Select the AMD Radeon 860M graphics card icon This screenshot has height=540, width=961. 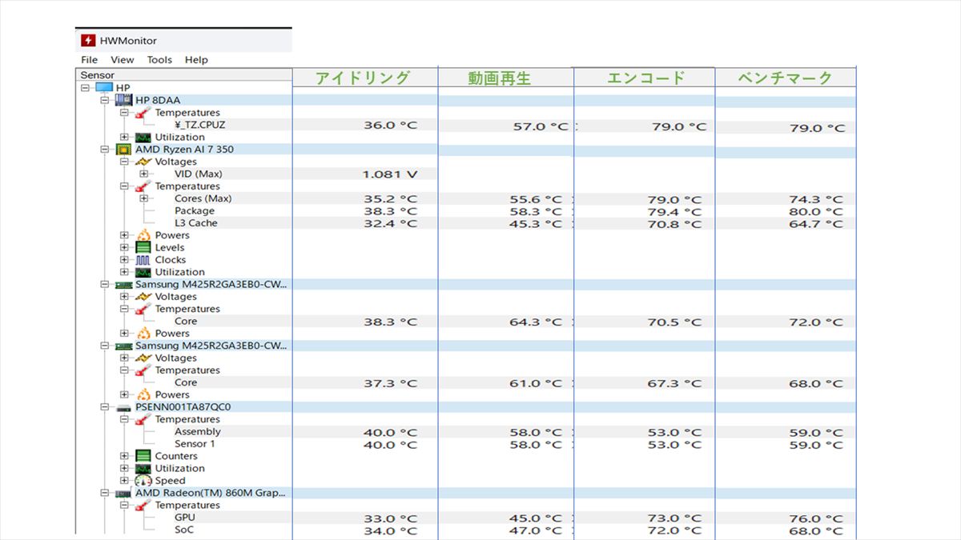(124, 494)
